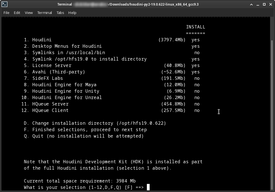
Task: Click 'Houdini Engine for Unreal' line
Action: (x=111, y=97)
